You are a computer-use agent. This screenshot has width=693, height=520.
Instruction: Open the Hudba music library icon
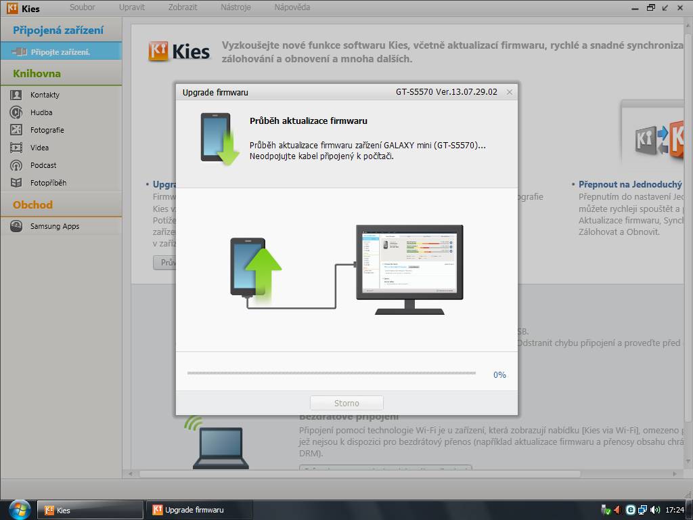point(16,112)
